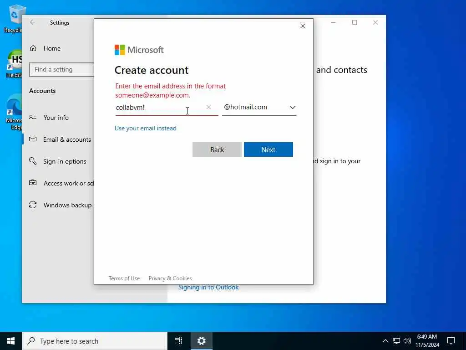Open the network status tray icon
The width and height of the screenshot is (466, 350).
396,341
